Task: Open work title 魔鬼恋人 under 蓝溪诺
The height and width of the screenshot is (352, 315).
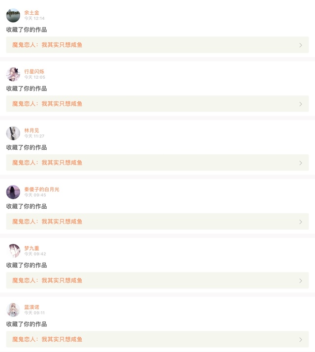Action: point(47,339)
